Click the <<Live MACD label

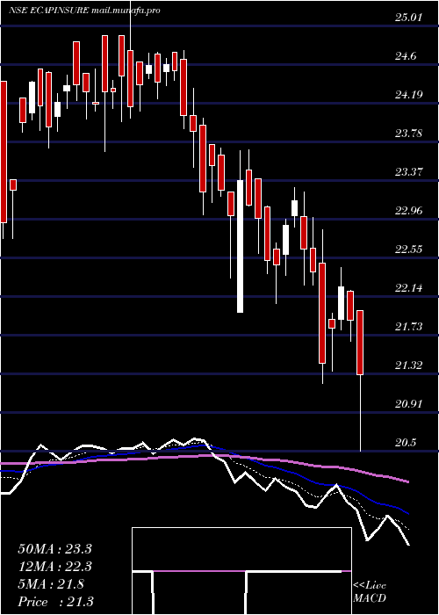[370, 591]
